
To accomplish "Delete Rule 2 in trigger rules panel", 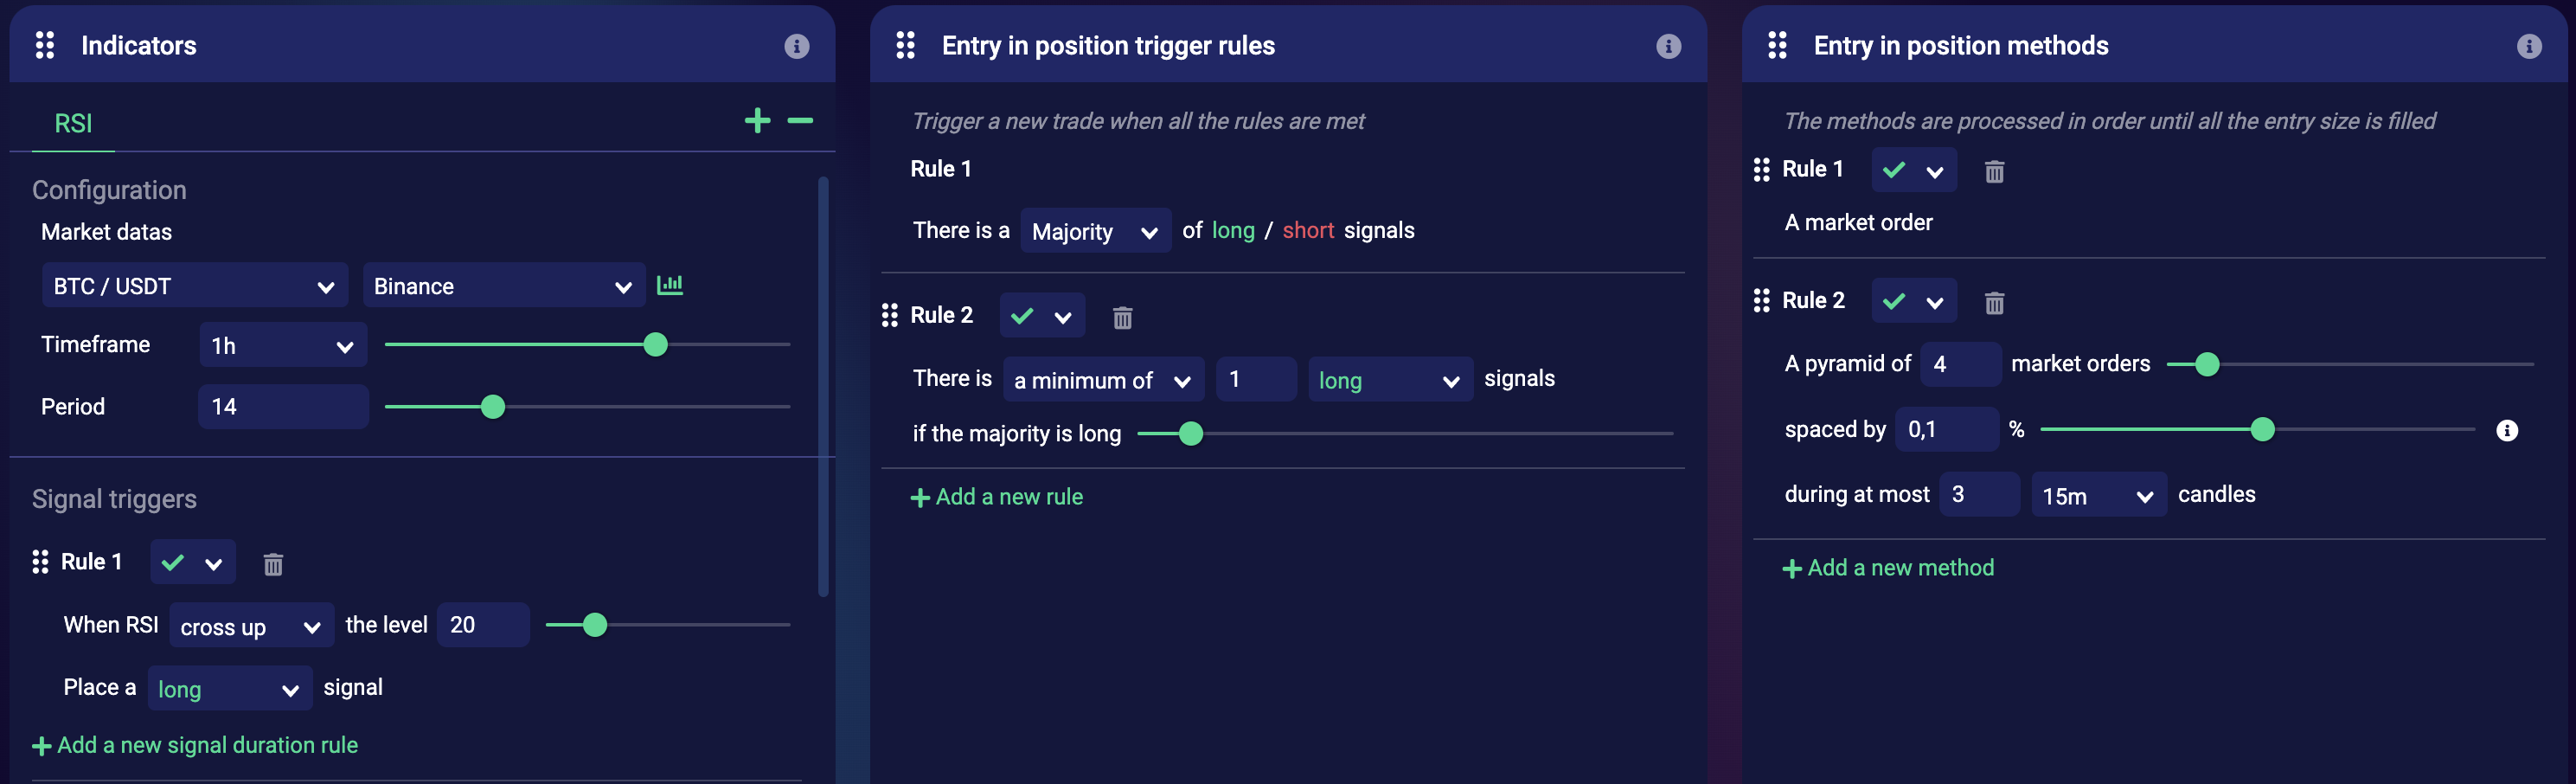I will 1122,318.
